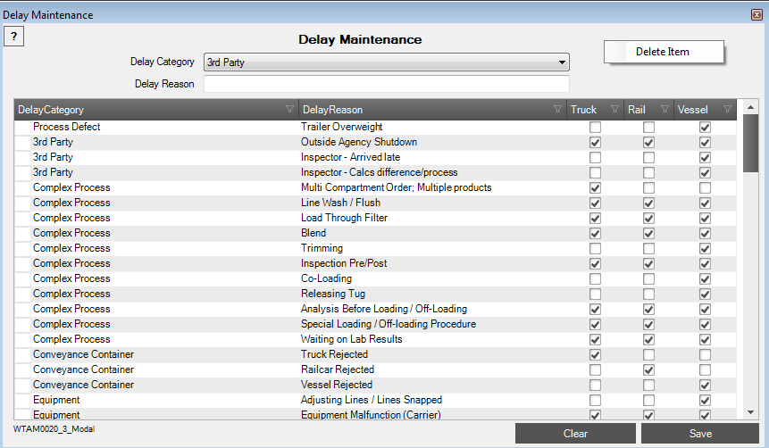Toggle Rail checkbox for Railcar Rejected

click(x=648, y=370)
